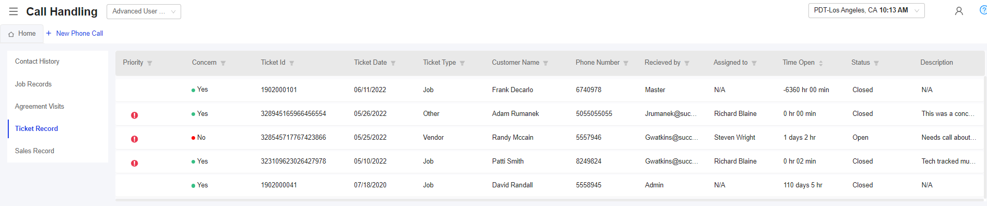Filter the Assigned to column

754,63
